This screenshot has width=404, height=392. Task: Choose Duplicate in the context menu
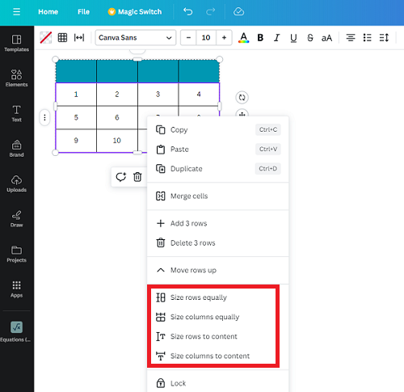point(218,169)
